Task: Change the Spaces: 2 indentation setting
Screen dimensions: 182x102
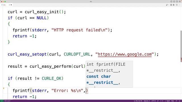Action: click(x=147, y=101)
